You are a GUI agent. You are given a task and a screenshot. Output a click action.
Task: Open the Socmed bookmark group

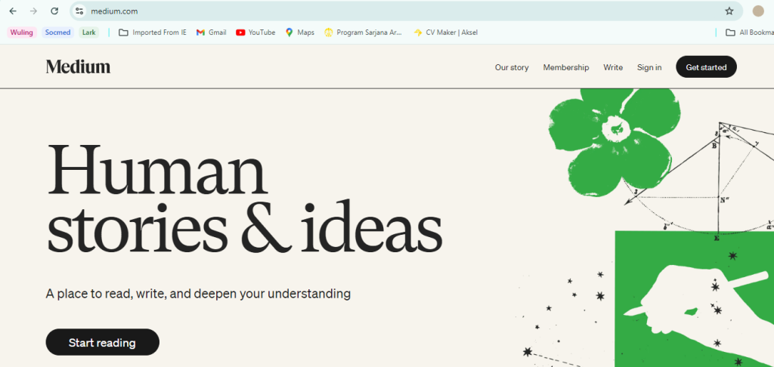(58, 32)
